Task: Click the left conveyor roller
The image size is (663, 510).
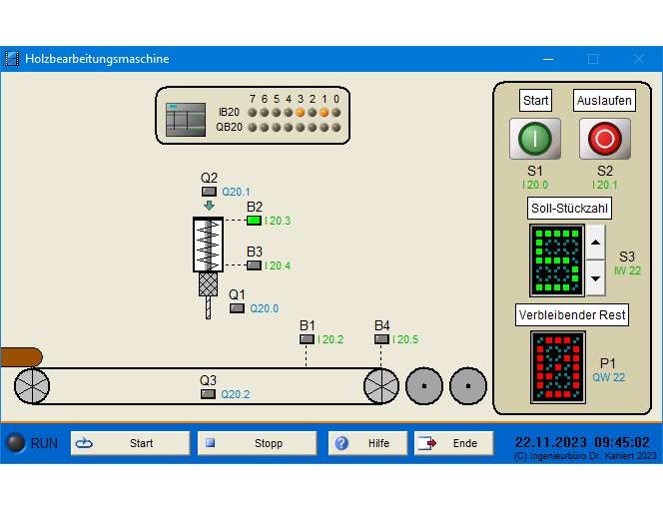Action: point(32,386)
